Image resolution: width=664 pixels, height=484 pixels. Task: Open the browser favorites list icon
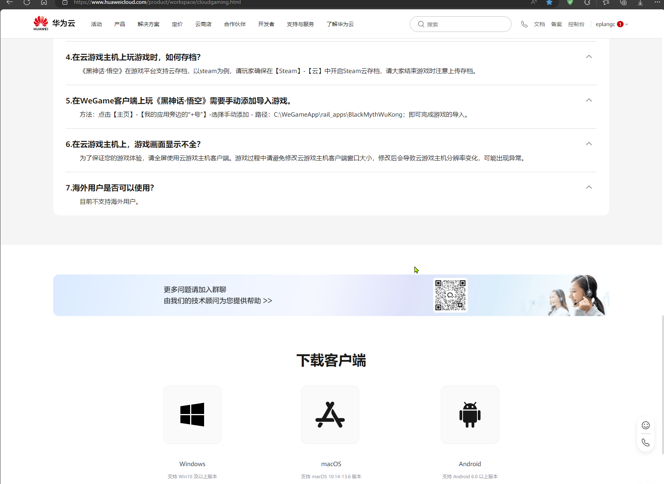click(x=606, y=2)
